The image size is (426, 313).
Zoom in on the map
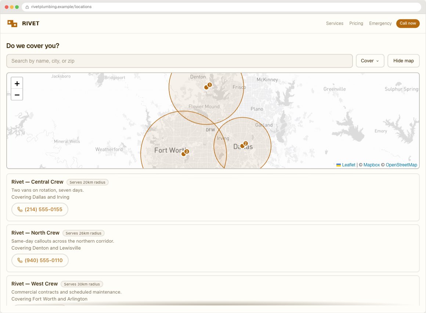pyautogui.click(x=17, y=83)
